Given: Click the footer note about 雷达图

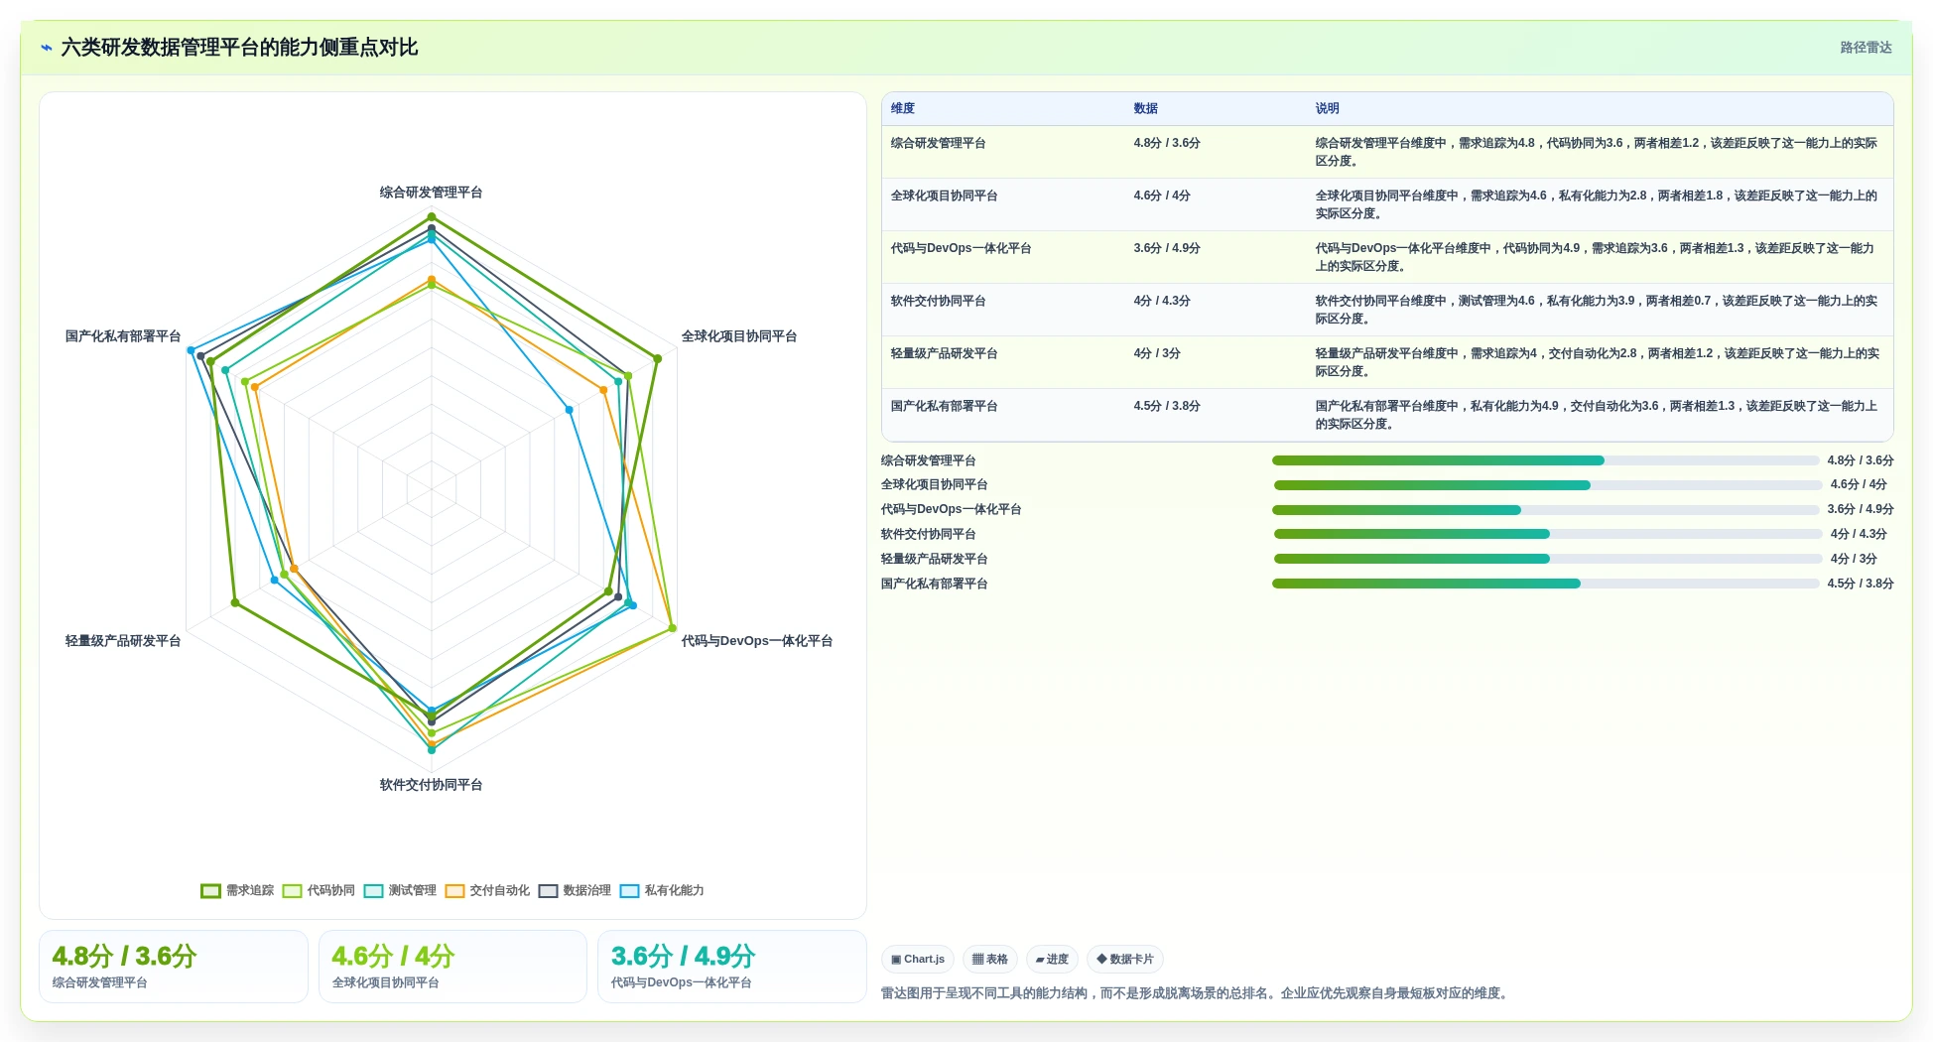Looking at the screenshot, I should [x=1197, y=993].
